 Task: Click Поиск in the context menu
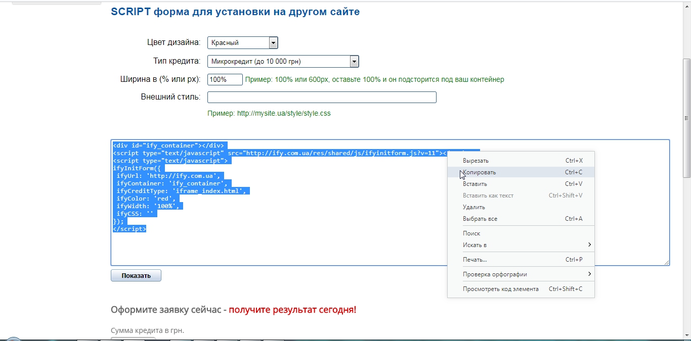[x=471, y=233]
